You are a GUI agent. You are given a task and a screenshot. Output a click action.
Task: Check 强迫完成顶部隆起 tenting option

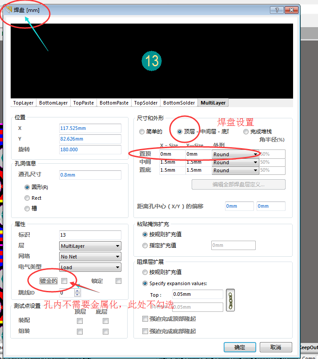click(x=145, y=319)
